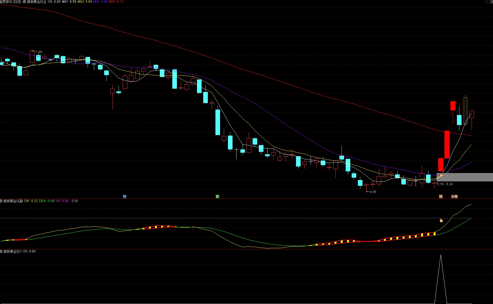Click the 榜 ranking marker icon

[456, 197]
